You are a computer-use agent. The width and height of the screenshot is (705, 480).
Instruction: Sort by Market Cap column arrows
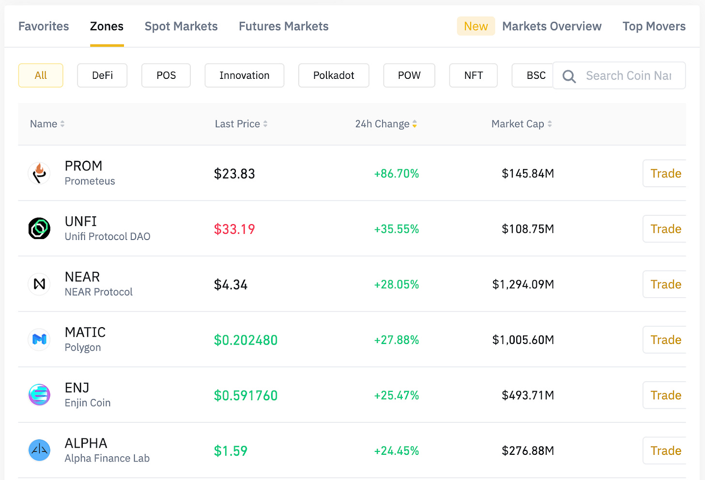tap(550, 124)
